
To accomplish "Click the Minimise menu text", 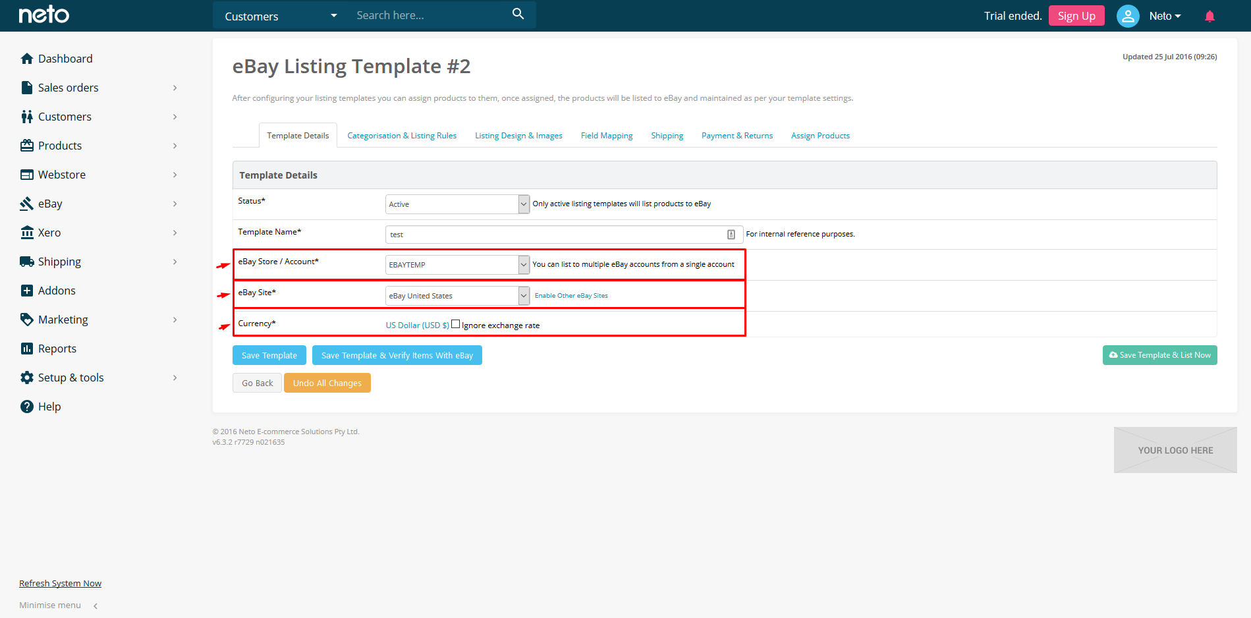I will [50, 605].
